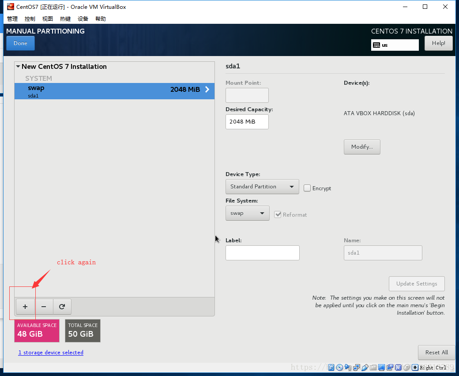This screenshot has height=376, width=459.
Task: Click the Label input field
Action: pyautogui.click(x=263, y=253)
